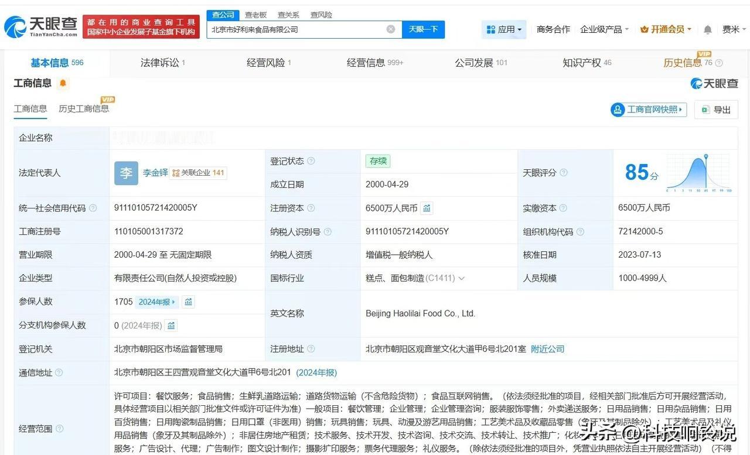Switch to the 法律诉讼 tab
The image size is (750, 455).
point(163,63)
